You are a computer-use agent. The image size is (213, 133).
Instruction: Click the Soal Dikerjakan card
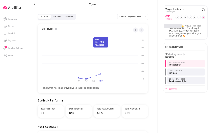(x=135, y=111)
